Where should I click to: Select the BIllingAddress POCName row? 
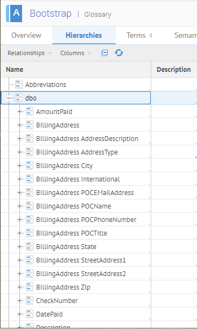click(x=76, y=206)
